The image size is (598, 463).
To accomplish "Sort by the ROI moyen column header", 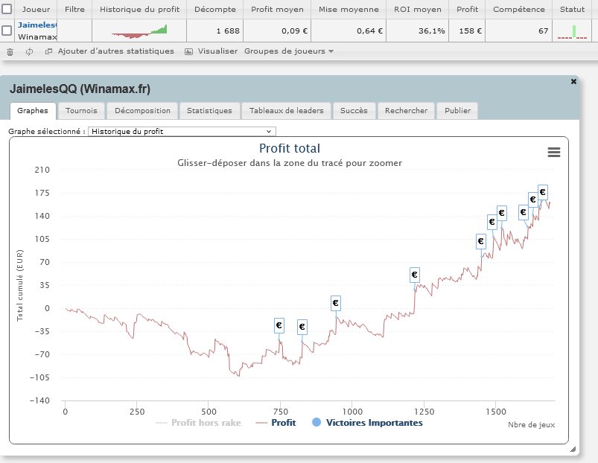I will tap(418, 9).
